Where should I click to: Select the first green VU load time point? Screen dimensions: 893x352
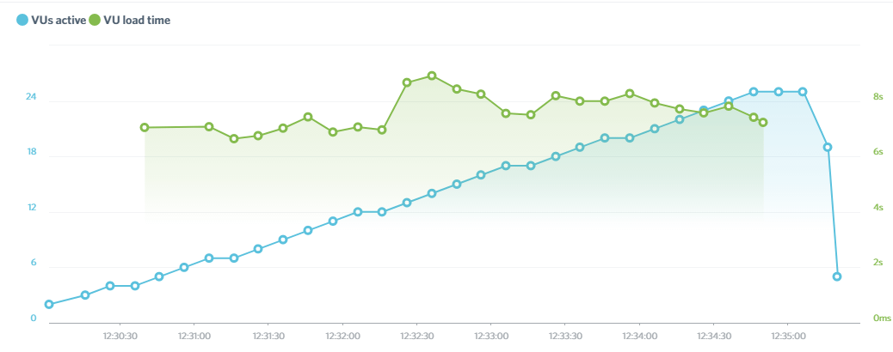pos(145,127)
